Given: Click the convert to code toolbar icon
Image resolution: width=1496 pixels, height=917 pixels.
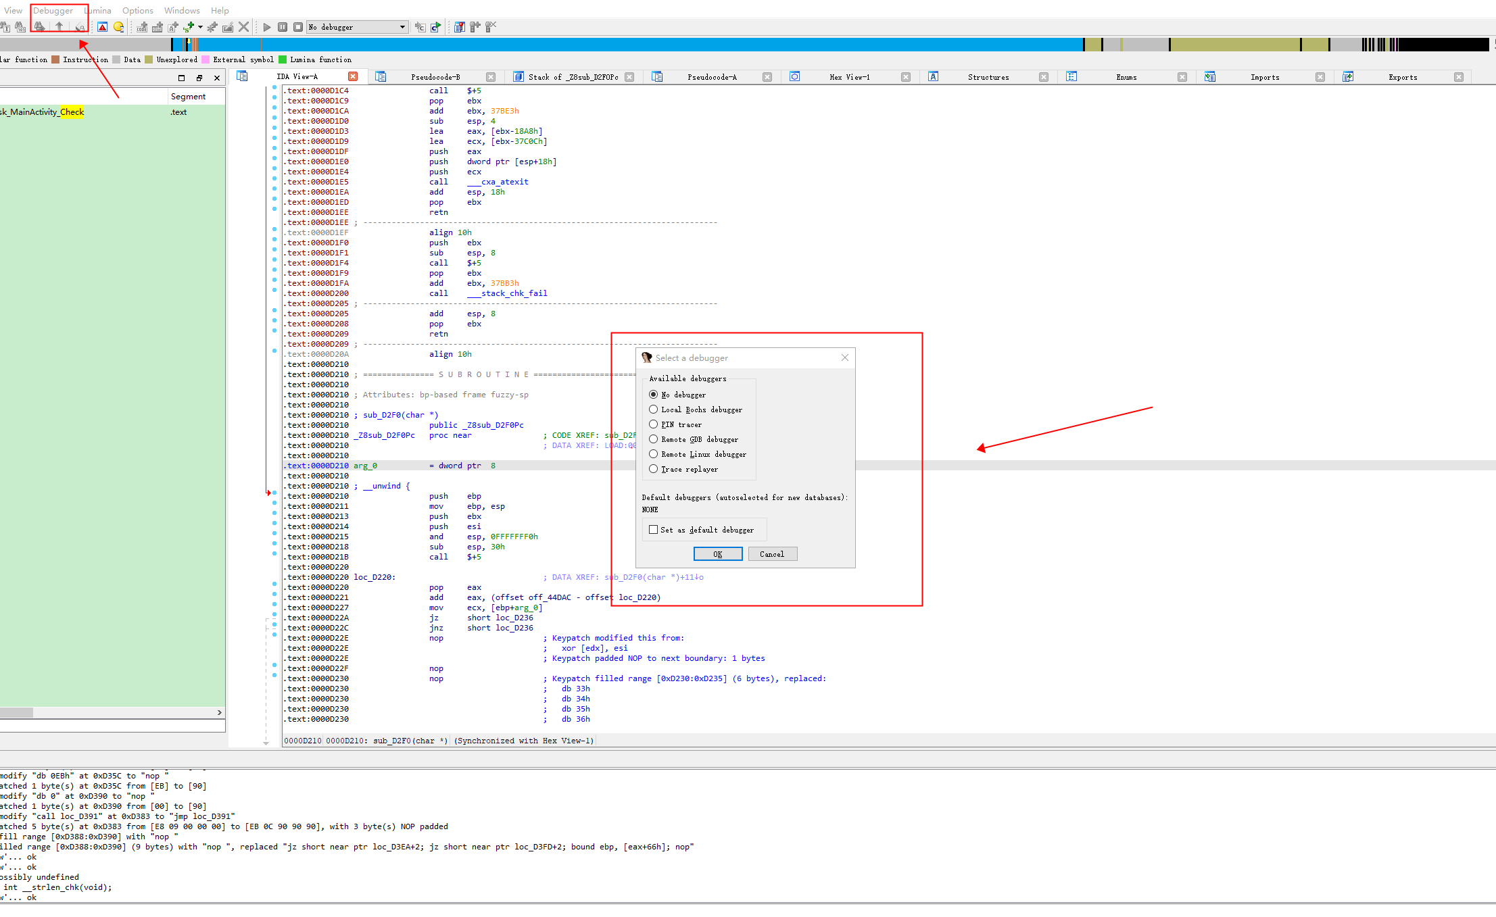Looking at the screenshot, I should click(x=142, y=27).
